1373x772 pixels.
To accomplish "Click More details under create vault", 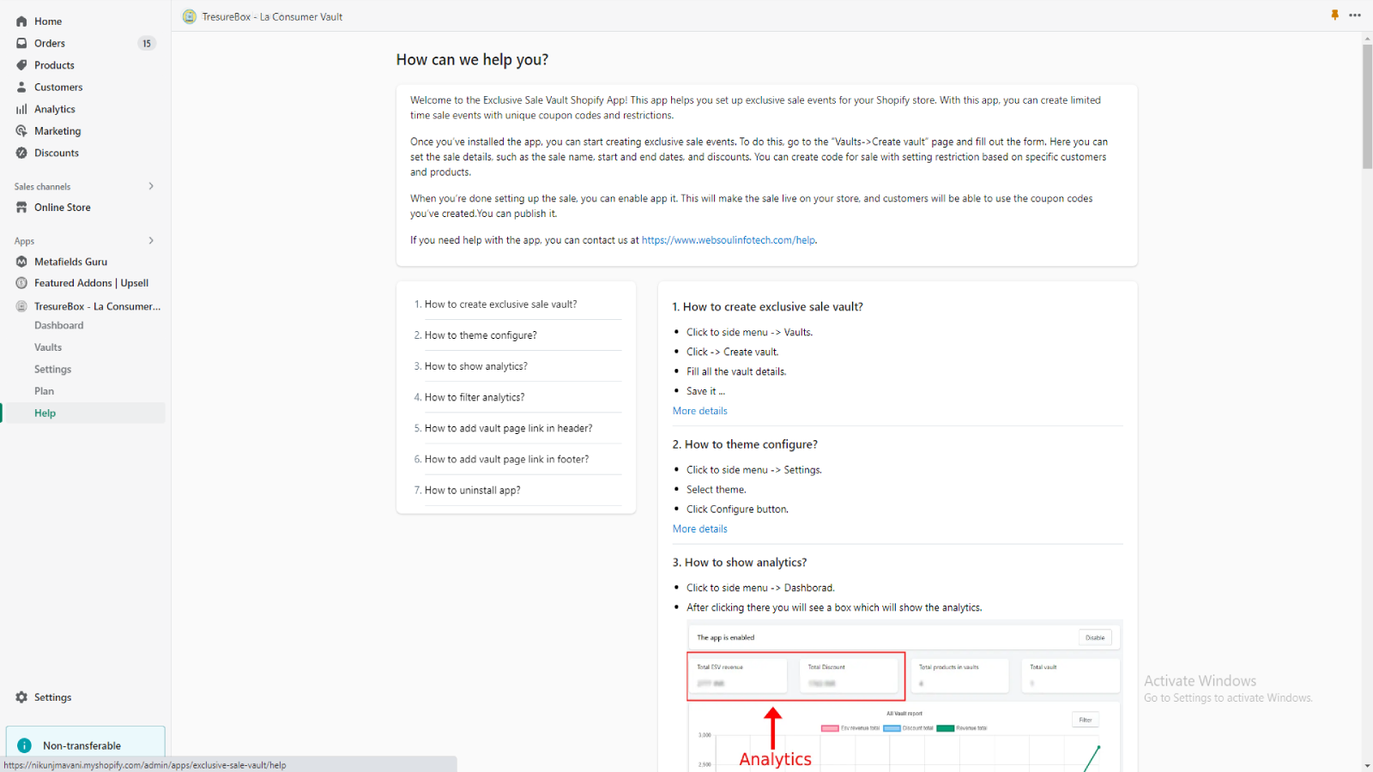I will click(699, 411).
